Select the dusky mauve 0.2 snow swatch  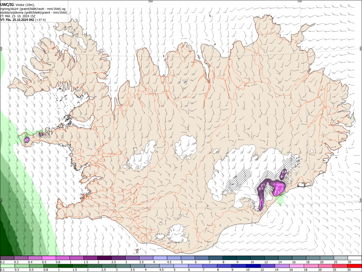tap(7, 258)
